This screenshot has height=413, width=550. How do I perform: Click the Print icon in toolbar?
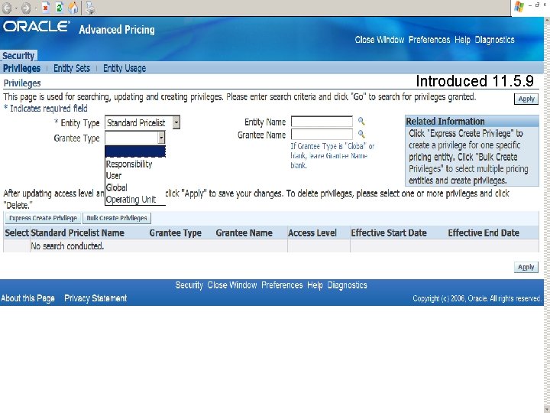click(x=90, y=8)
